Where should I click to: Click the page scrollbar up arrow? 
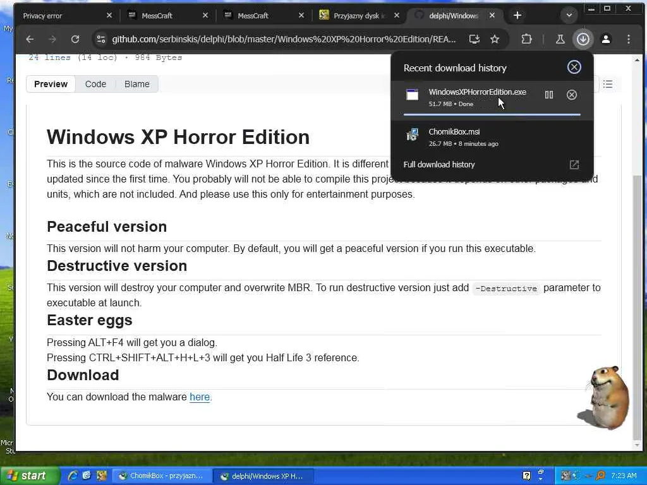pyautogui.click(x=637, y=60)
